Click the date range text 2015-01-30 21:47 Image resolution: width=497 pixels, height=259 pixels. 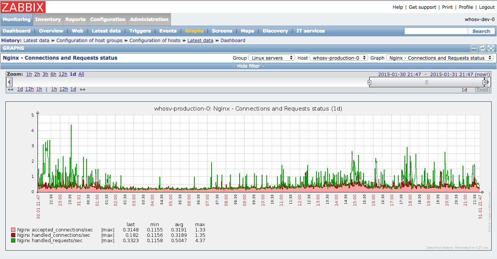click(x=399, y=75)
